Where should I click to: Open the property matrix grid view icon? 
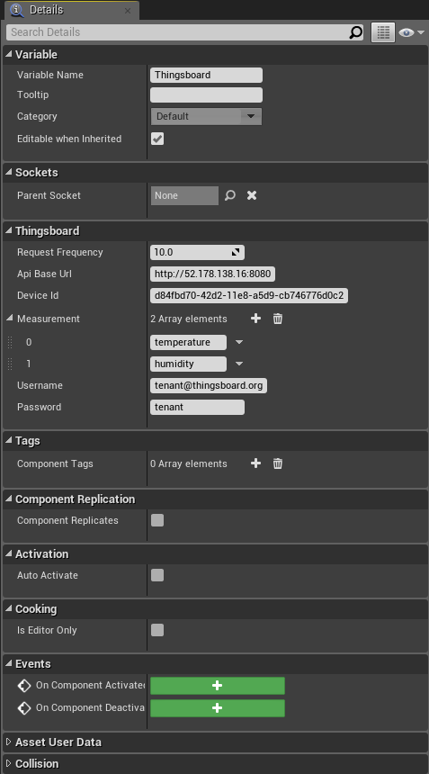(383, 32)
